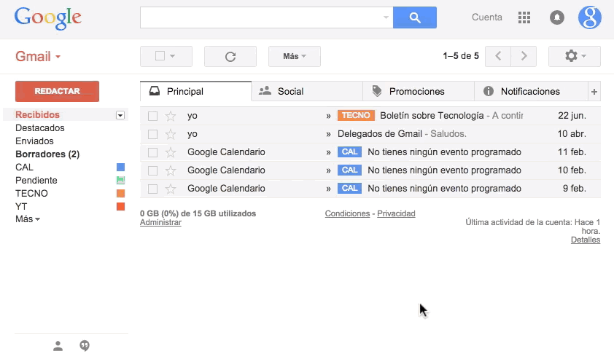Follow the Administrar storage link

click(160, 222)
